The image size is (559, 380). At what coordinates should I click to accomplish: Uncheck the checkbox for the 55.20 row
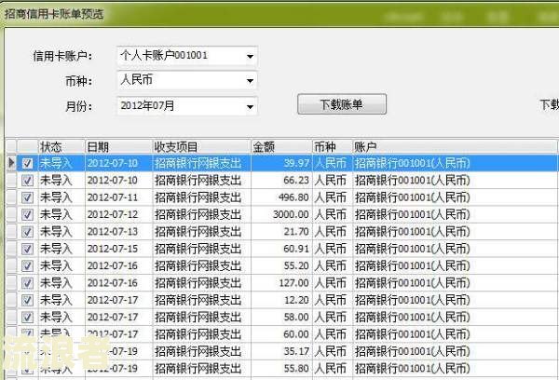point(27,266)
